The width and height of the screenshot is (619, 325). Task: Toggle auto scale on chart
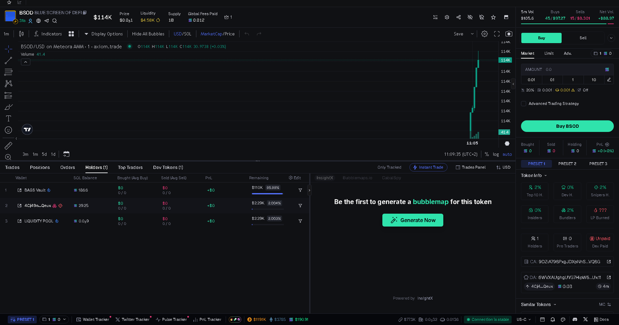click(x=508, y=154)
